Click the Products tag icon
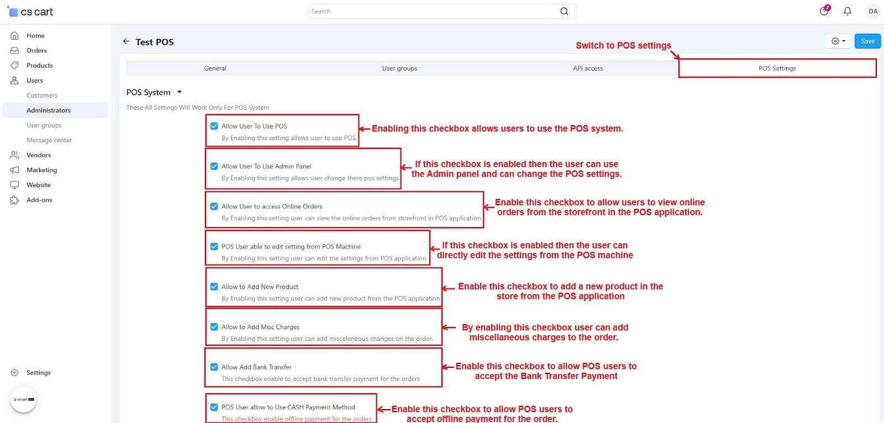This screenshot has width=884, height=423. [14, 65]
